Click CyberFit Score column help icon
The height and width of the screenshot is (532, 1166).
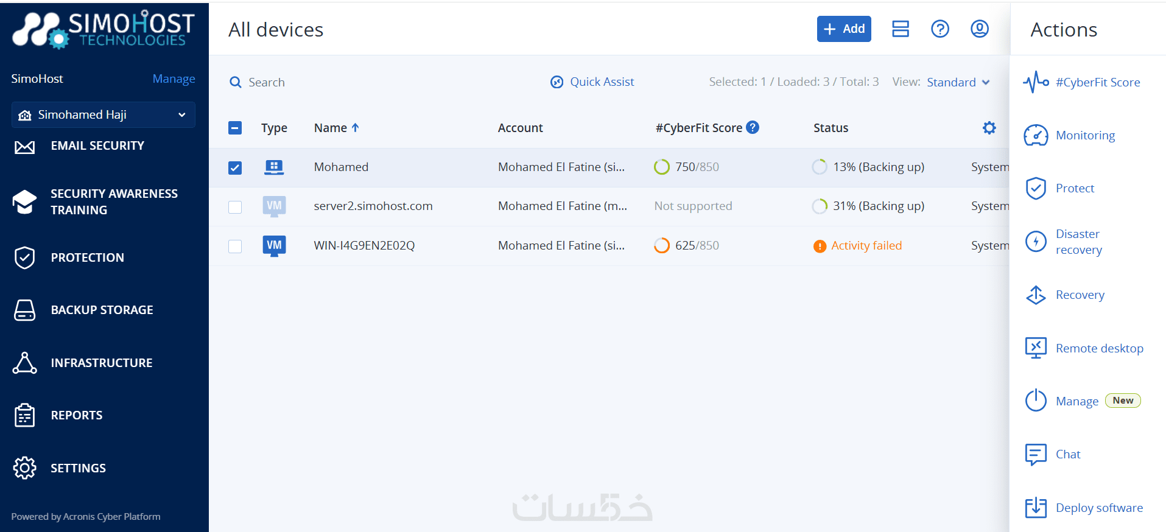click(753, 127)
